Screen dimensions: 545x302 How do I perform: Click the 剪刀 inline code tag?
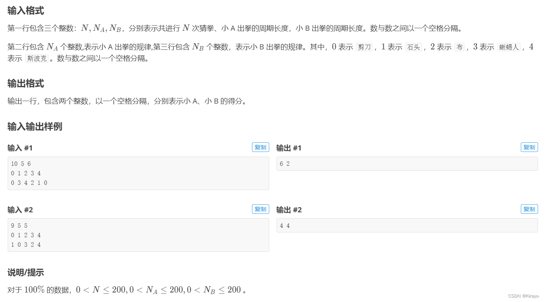(364, 48)
